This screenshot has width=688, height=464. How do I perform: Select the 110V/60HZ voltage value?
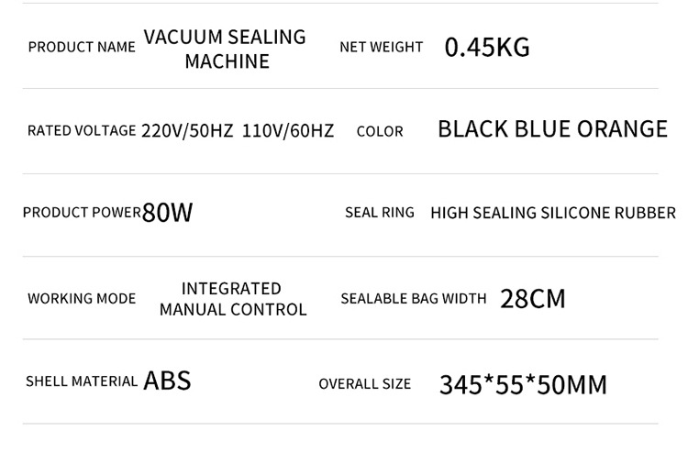(288, 131)
